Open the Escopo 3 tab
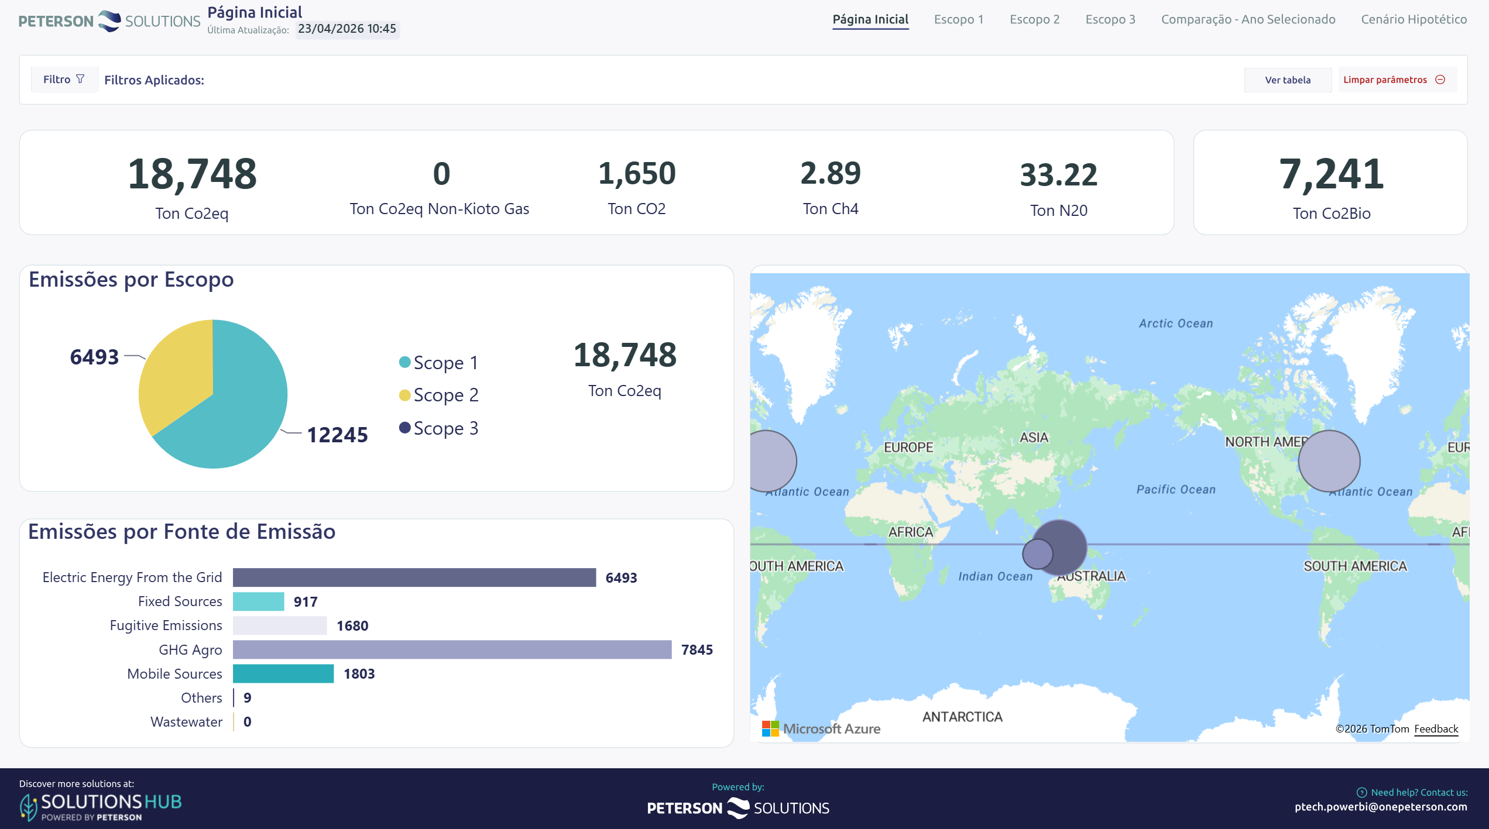Image resolution: width=1489 pixels, height=829 pixels. point(1110,19)
